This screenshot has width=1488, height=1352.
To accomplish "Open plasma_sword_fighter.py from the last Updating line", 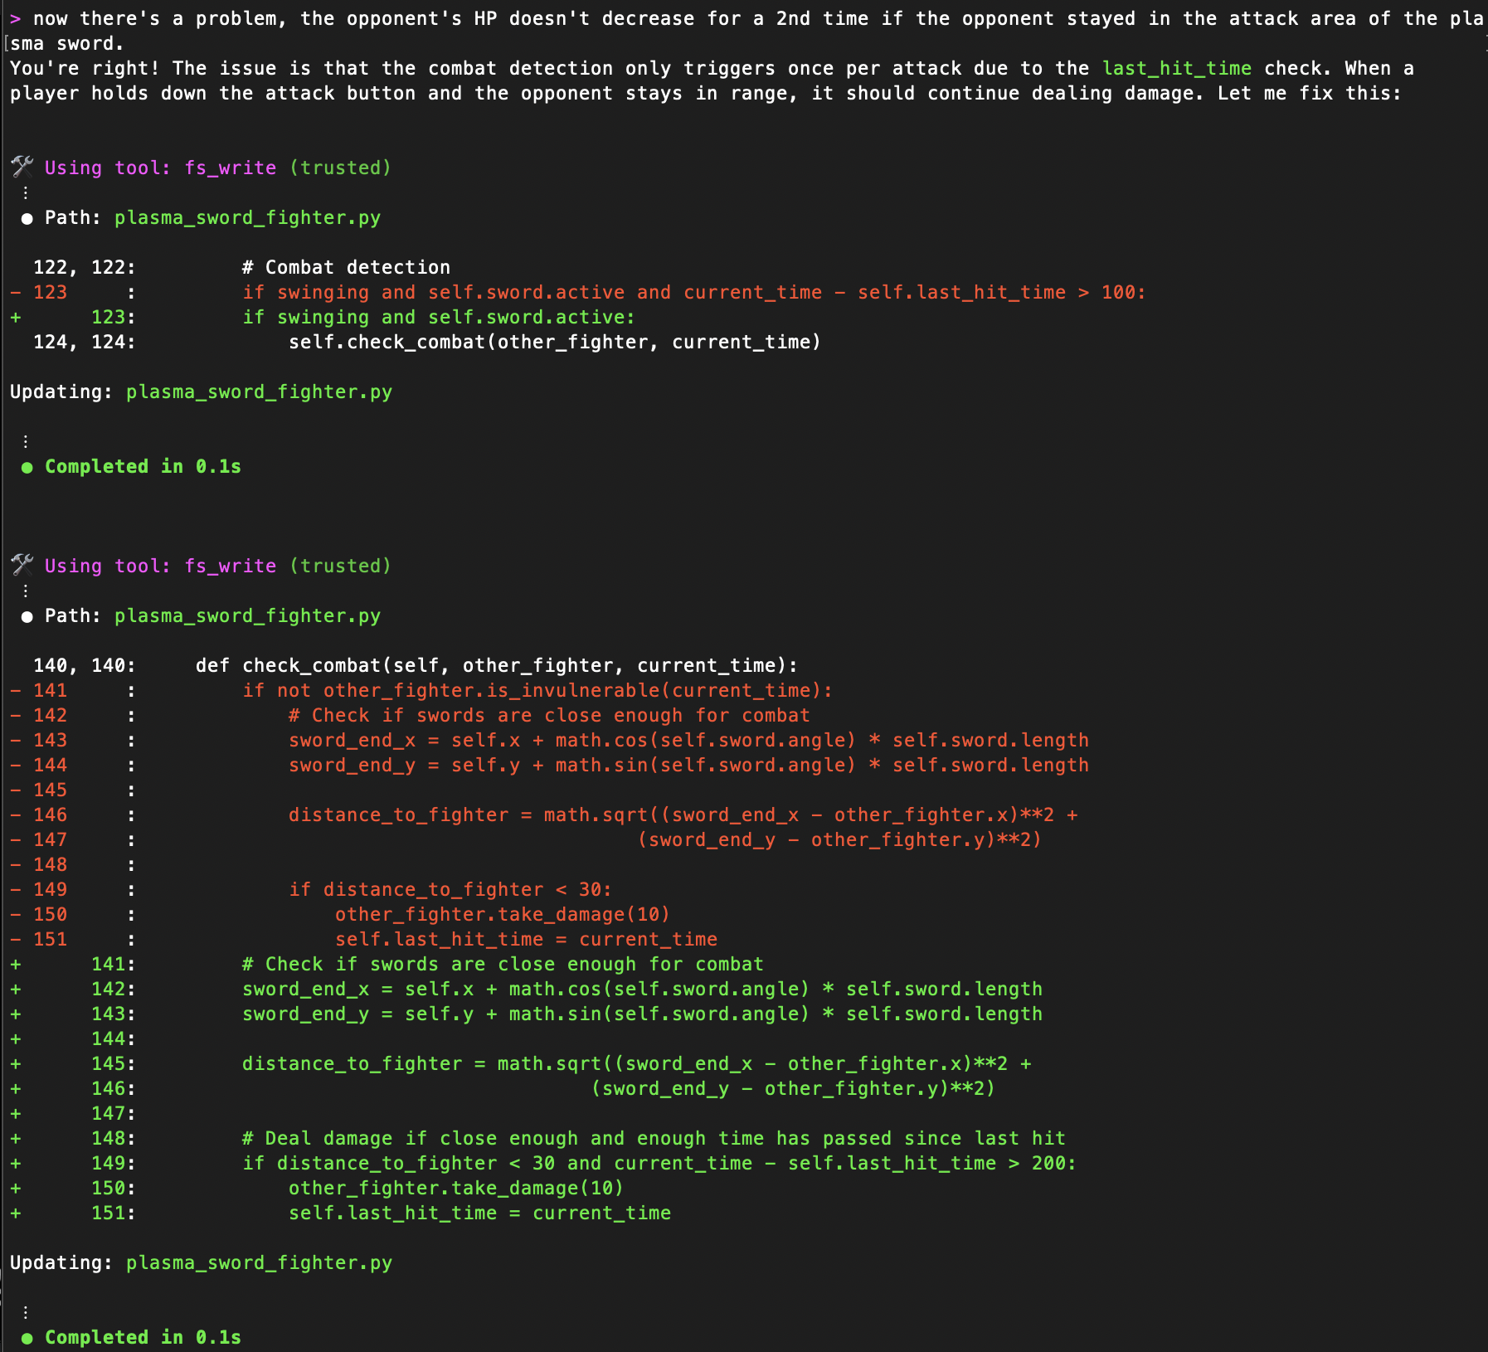I will (x=259, y=1262).
